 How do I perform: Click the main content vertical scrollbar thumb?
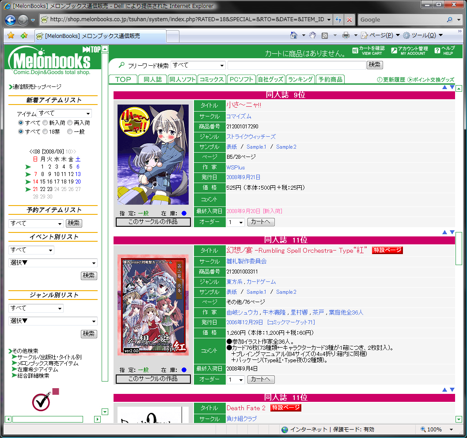pos(459,249)
